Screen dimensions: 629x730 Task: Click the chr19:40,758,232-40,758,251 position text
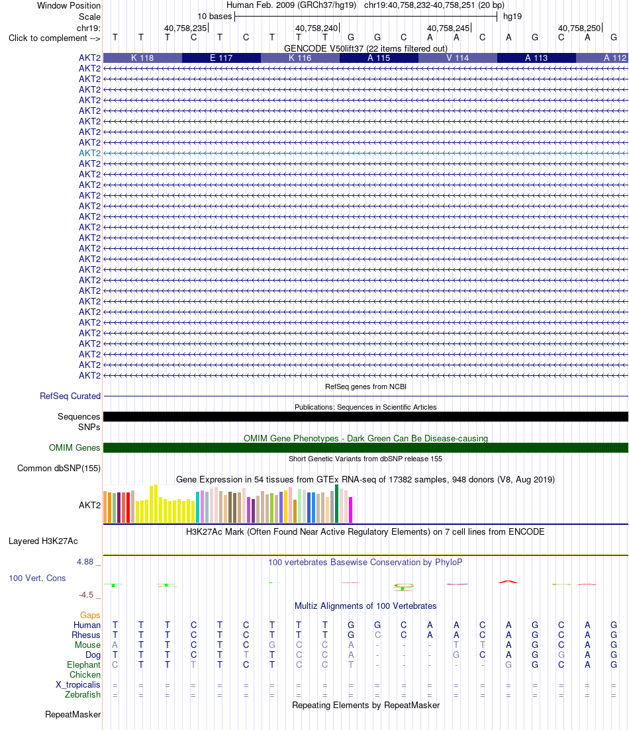[x=434, y=5]
